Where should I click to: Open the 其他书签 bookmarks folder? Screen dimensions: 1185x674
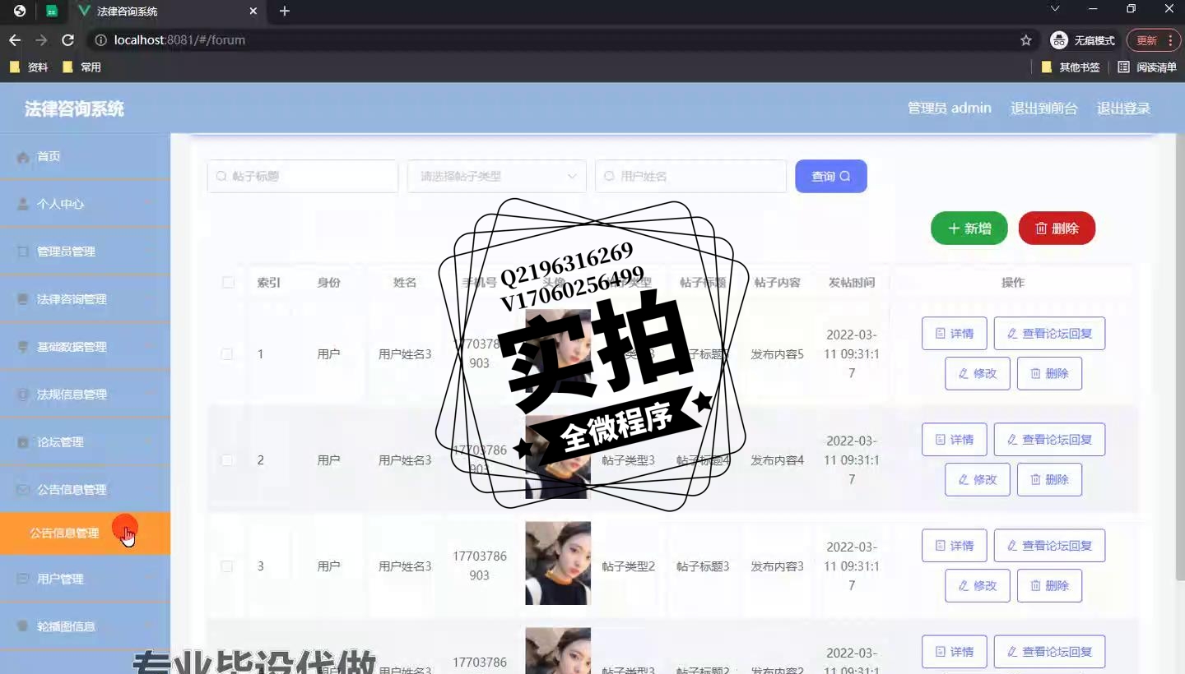point(1071,67)
